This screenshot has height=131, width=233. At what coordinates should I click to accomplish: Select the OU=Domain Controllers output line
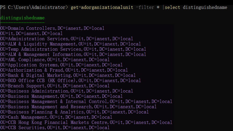(52, 28)
